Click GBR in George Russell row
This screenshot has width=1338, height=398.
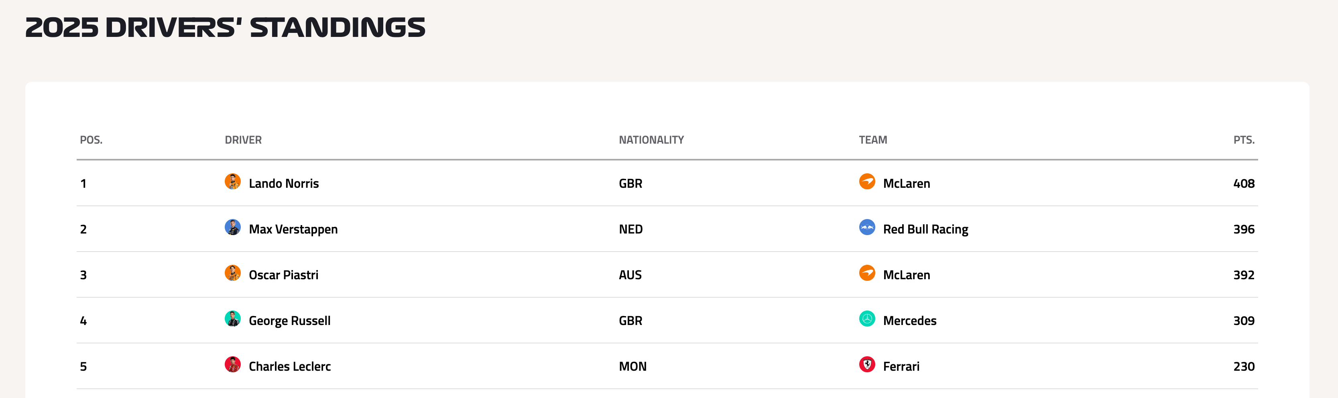(630, 321)
